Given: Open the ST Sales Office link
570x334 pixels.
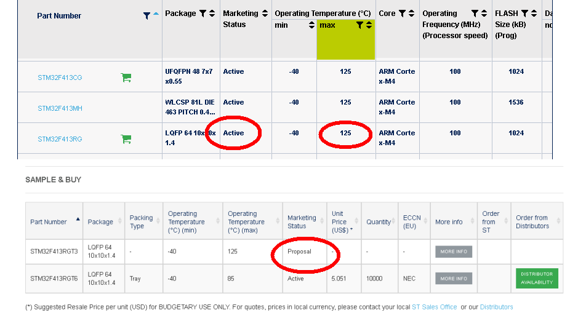Looking at the screenshot, I should [x=435, y=307].
